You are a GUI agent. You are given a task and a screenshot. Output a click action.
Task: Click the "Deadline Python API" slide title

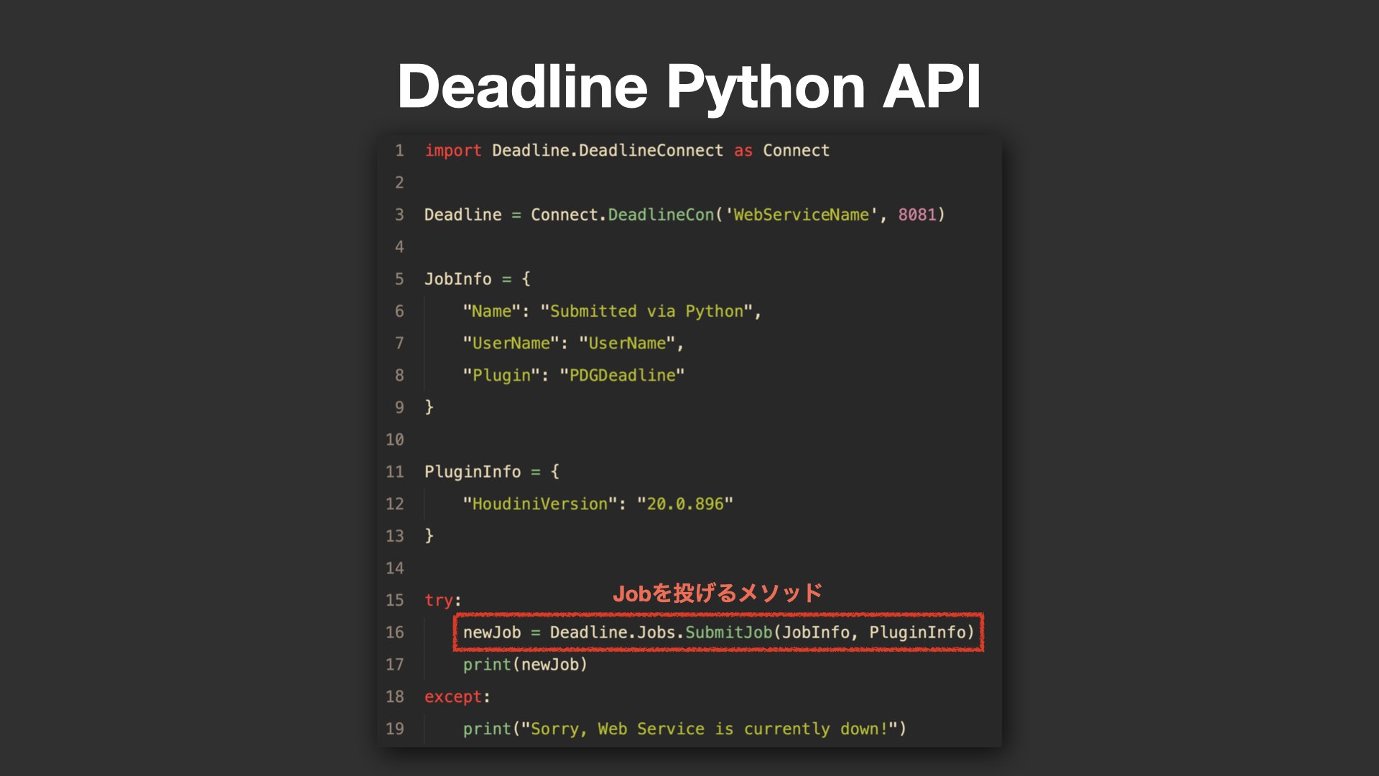(689, 87)
